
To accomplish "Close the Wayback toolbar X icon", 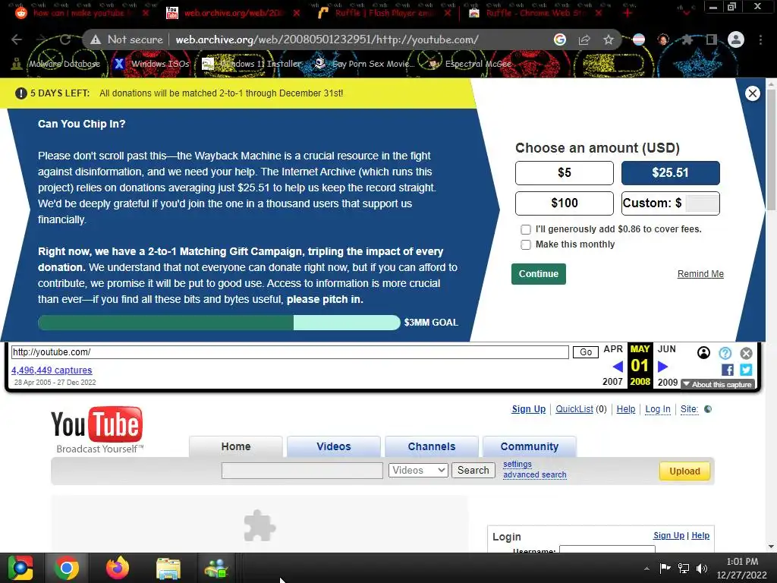I will click(747, 353).
